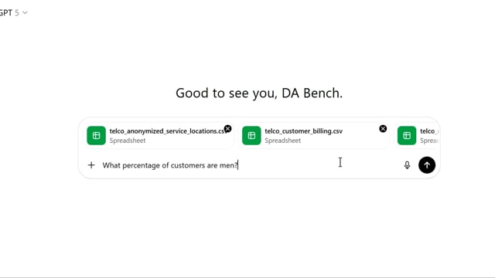Click the Spreadsheet label under customer_billing file
The height and width of the screenshot is (278, 495).
283,141
